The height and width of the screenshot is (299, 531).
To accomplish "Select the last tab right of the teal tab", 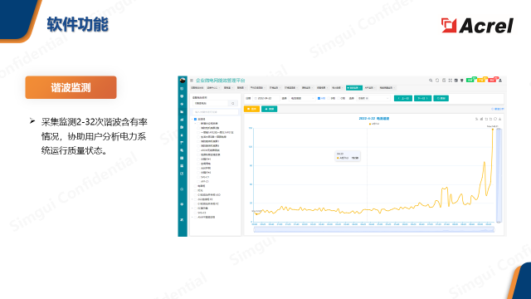I will click(x=387, y=88).
